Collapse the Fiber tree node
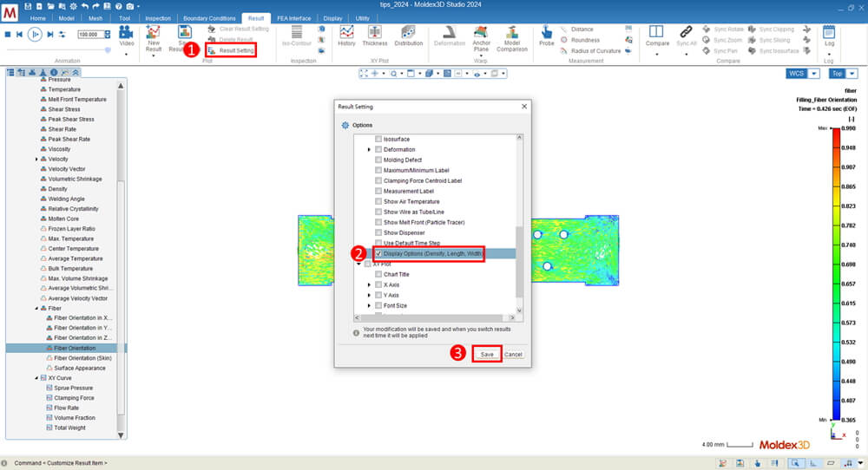868x470 pixels. pos(36,309)
